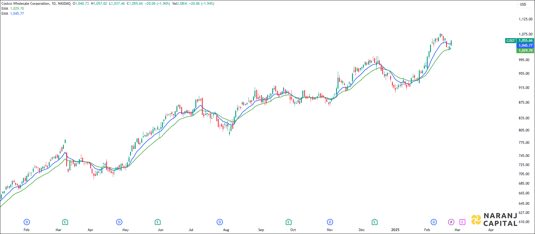Click the dividend D marker above Nov

330,222
